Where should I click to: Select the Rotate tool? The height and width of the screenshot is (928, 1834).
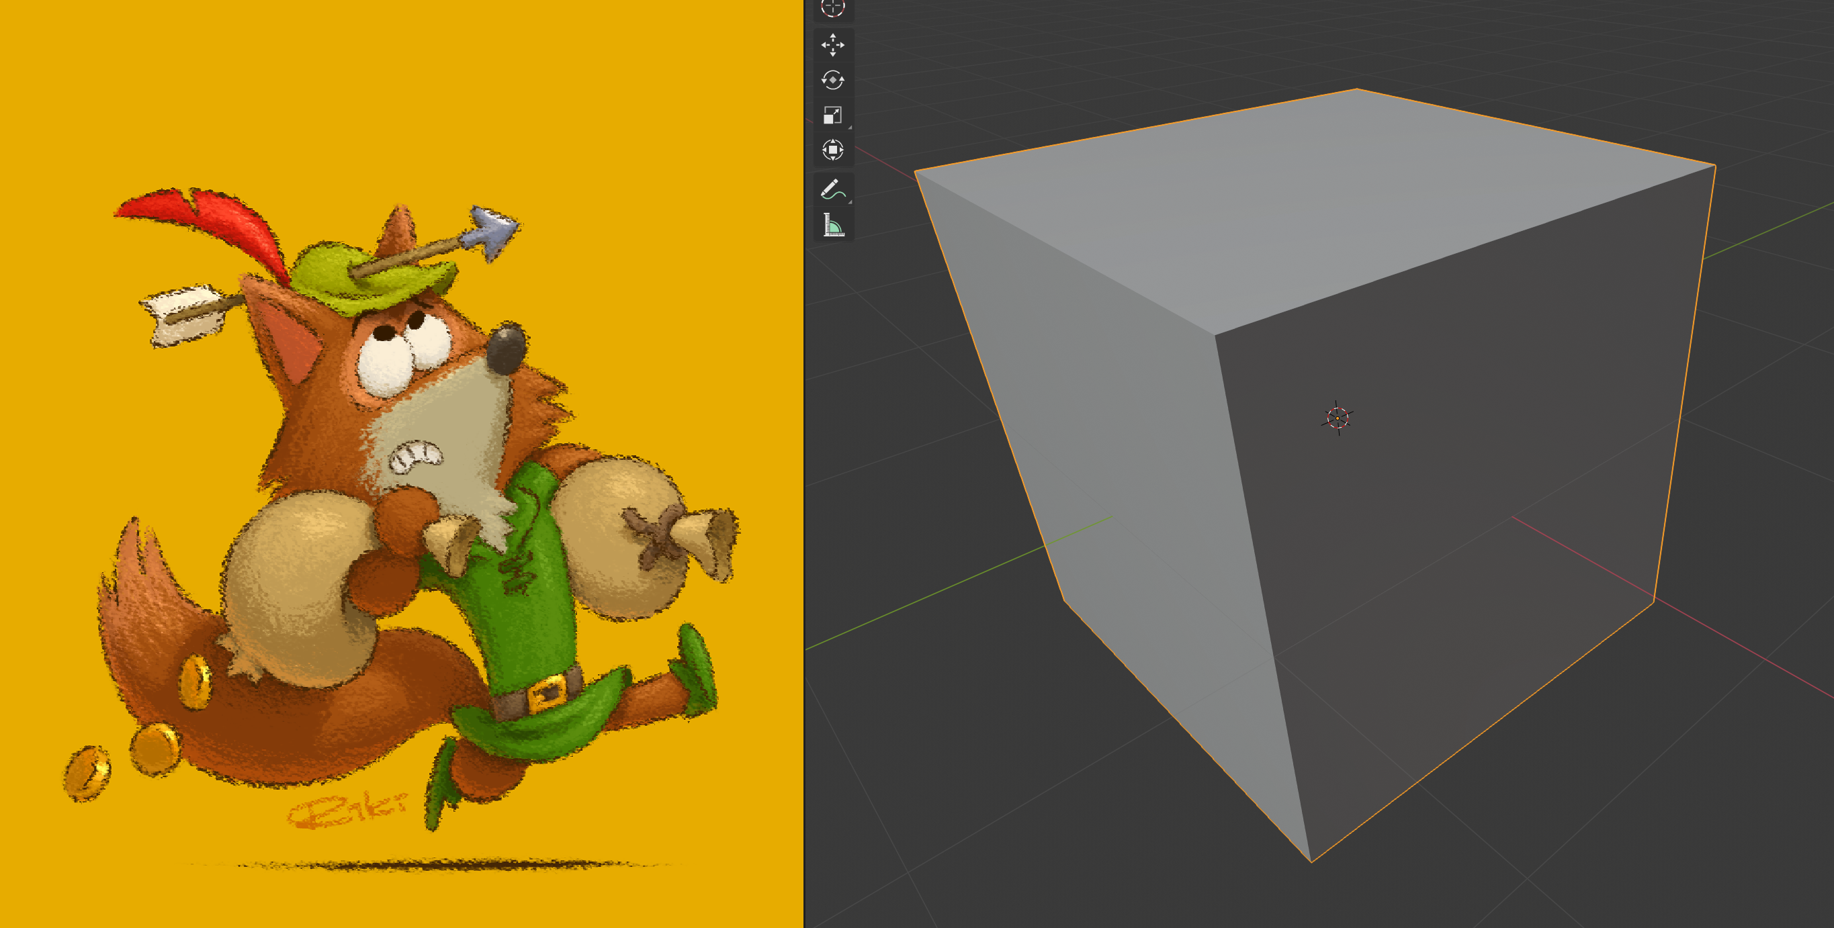click(833, 80)
